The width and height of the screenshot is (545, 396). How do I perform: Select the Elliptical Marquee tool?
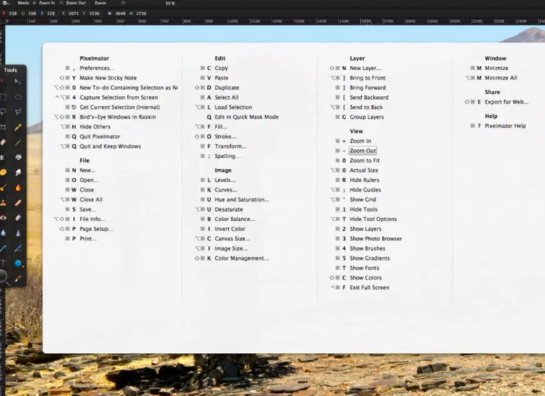18,97
